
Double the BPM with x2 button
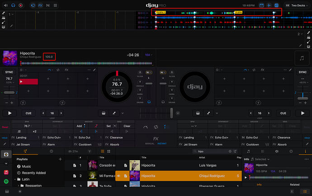pyautogui.click(x=34, y=131)
